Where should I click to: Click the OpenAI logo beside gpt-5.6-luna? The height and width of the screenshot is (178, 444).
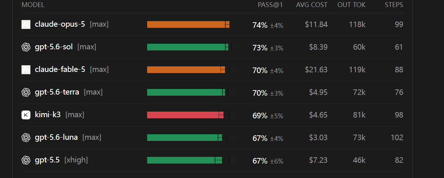[x=26, y=138]
